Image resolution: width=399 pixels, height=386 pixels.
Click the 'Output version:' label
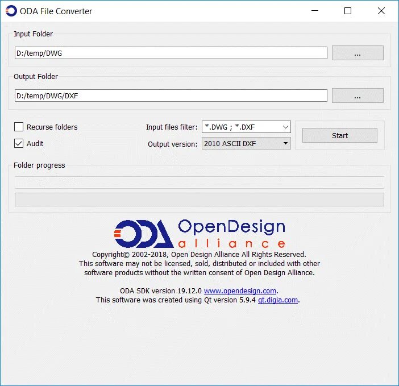173,144
